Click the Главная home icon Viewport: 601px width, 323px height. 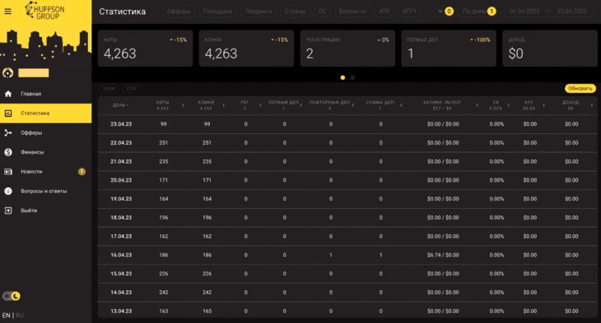pyautogui.click(x=8, y=94)
